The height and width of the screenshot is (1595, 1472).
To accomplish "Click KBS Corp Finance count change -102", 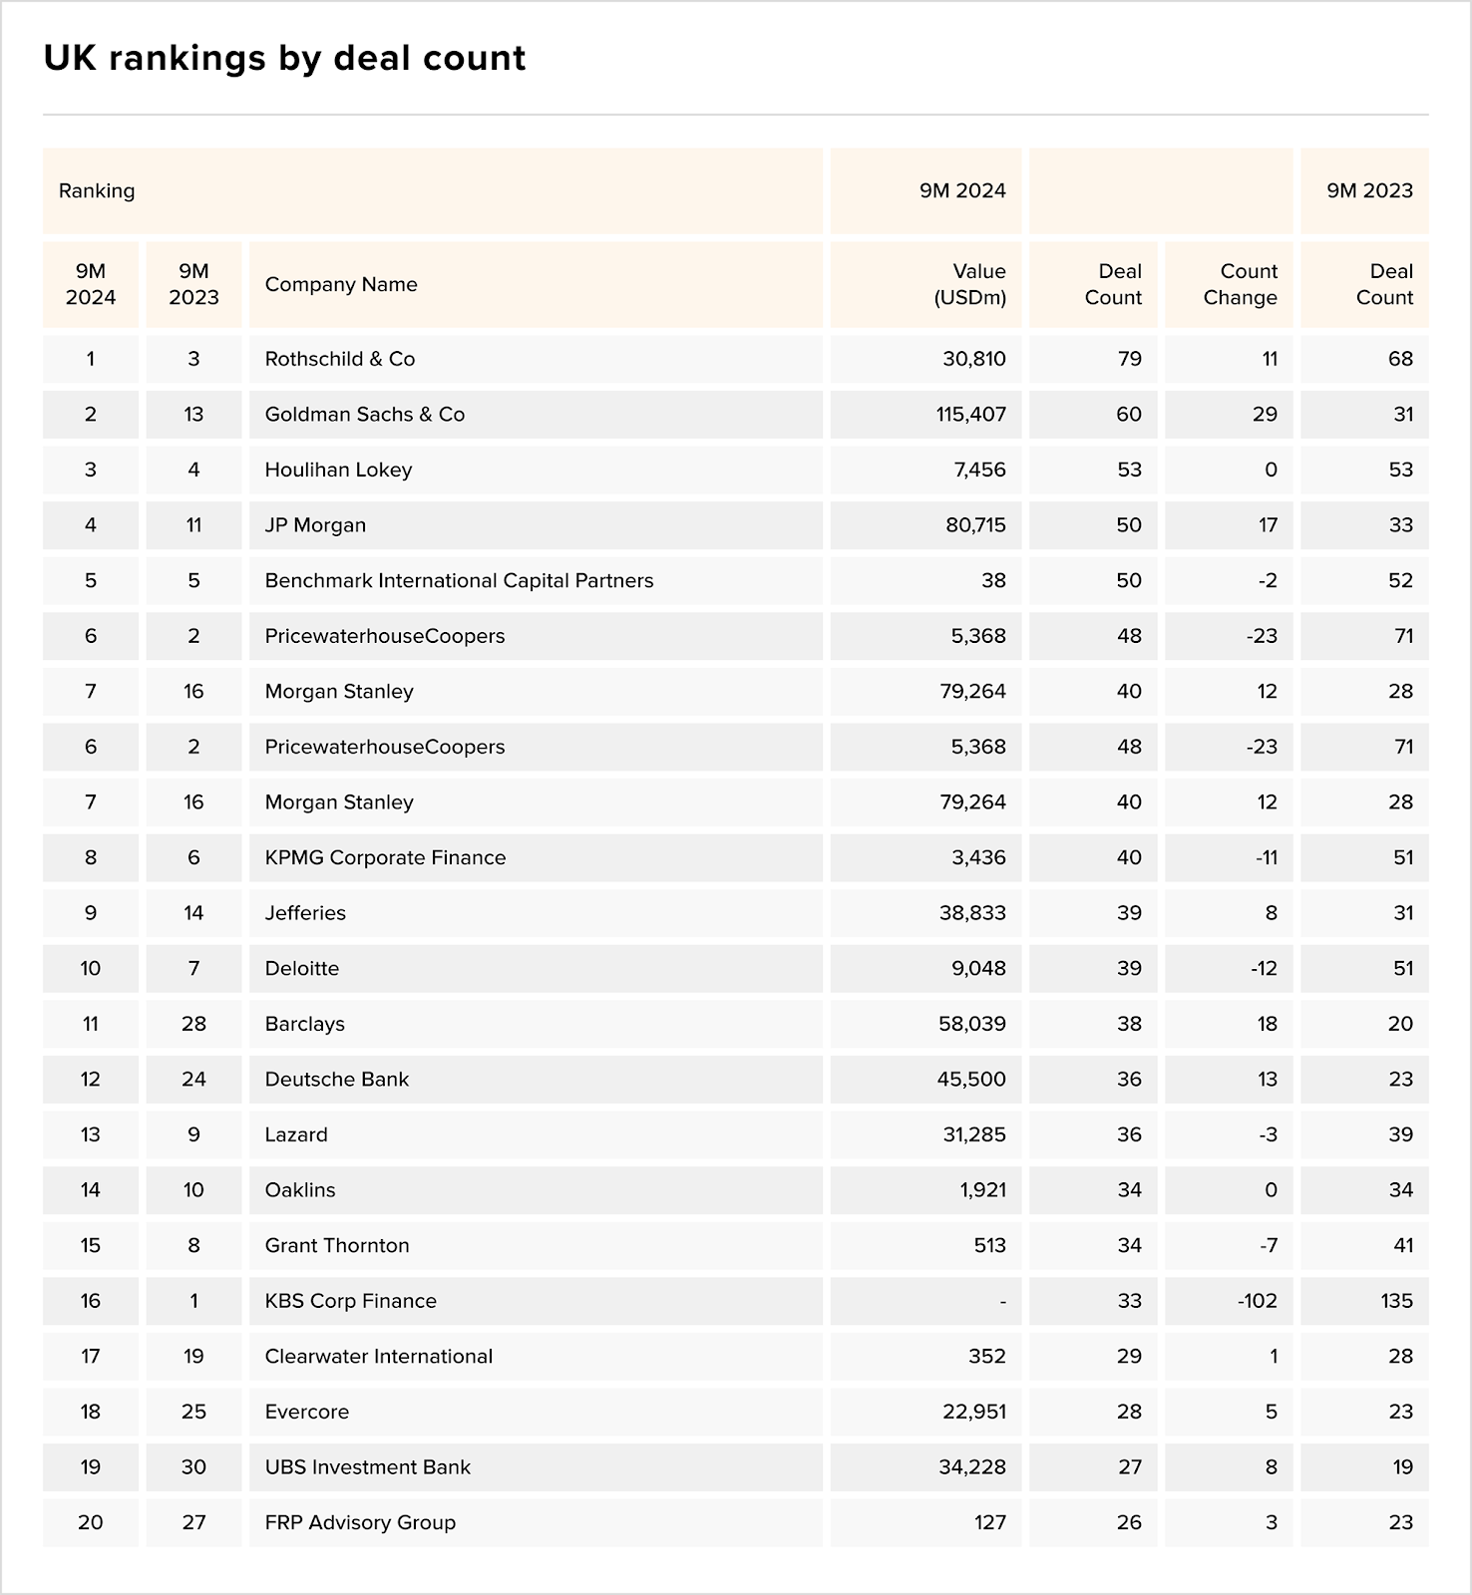I will click(1257, 1301).
